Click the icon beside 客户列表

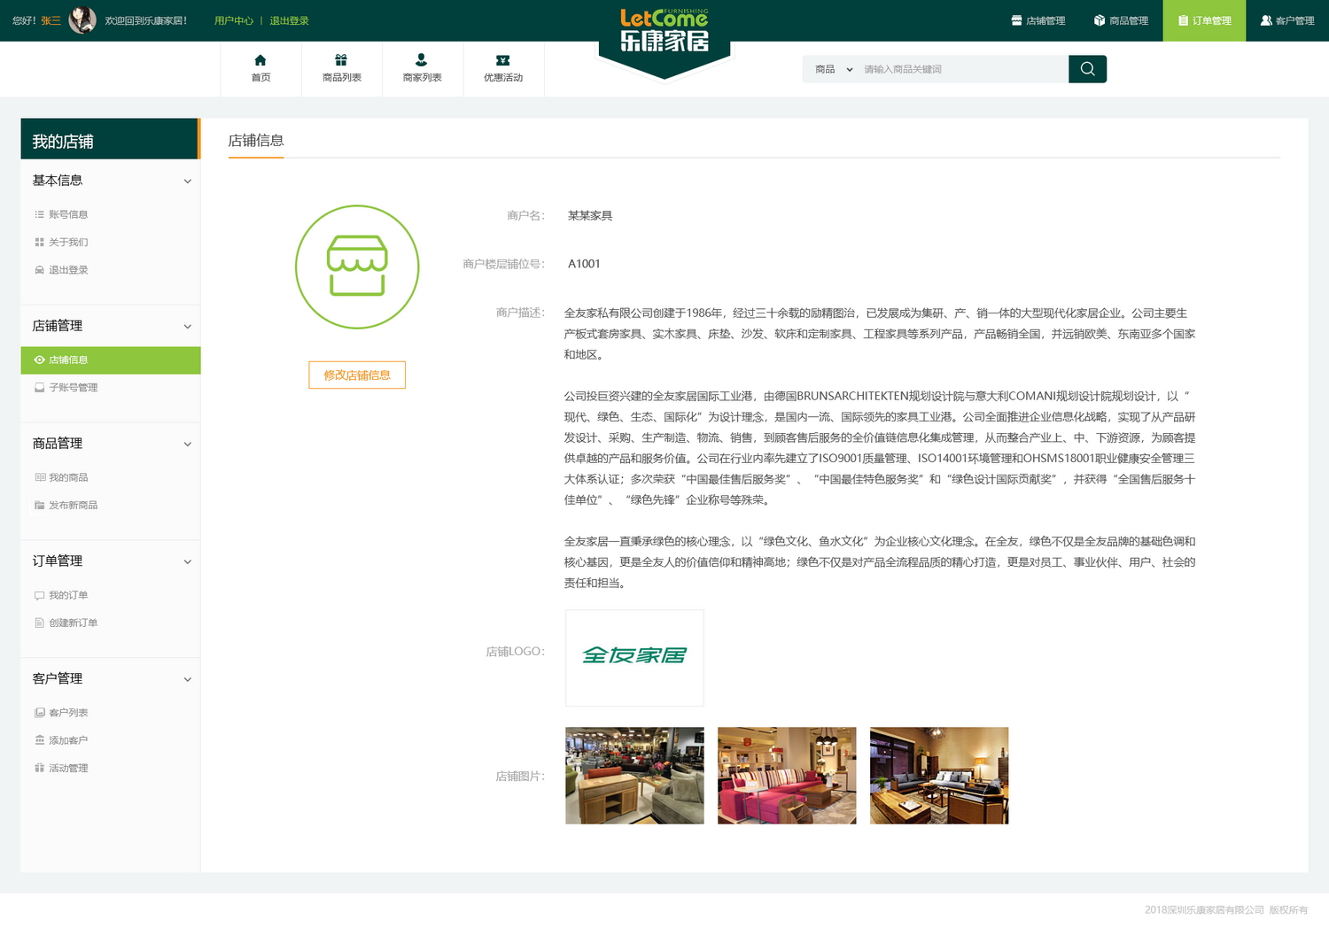pyautogui.click(x=39, y=713)
